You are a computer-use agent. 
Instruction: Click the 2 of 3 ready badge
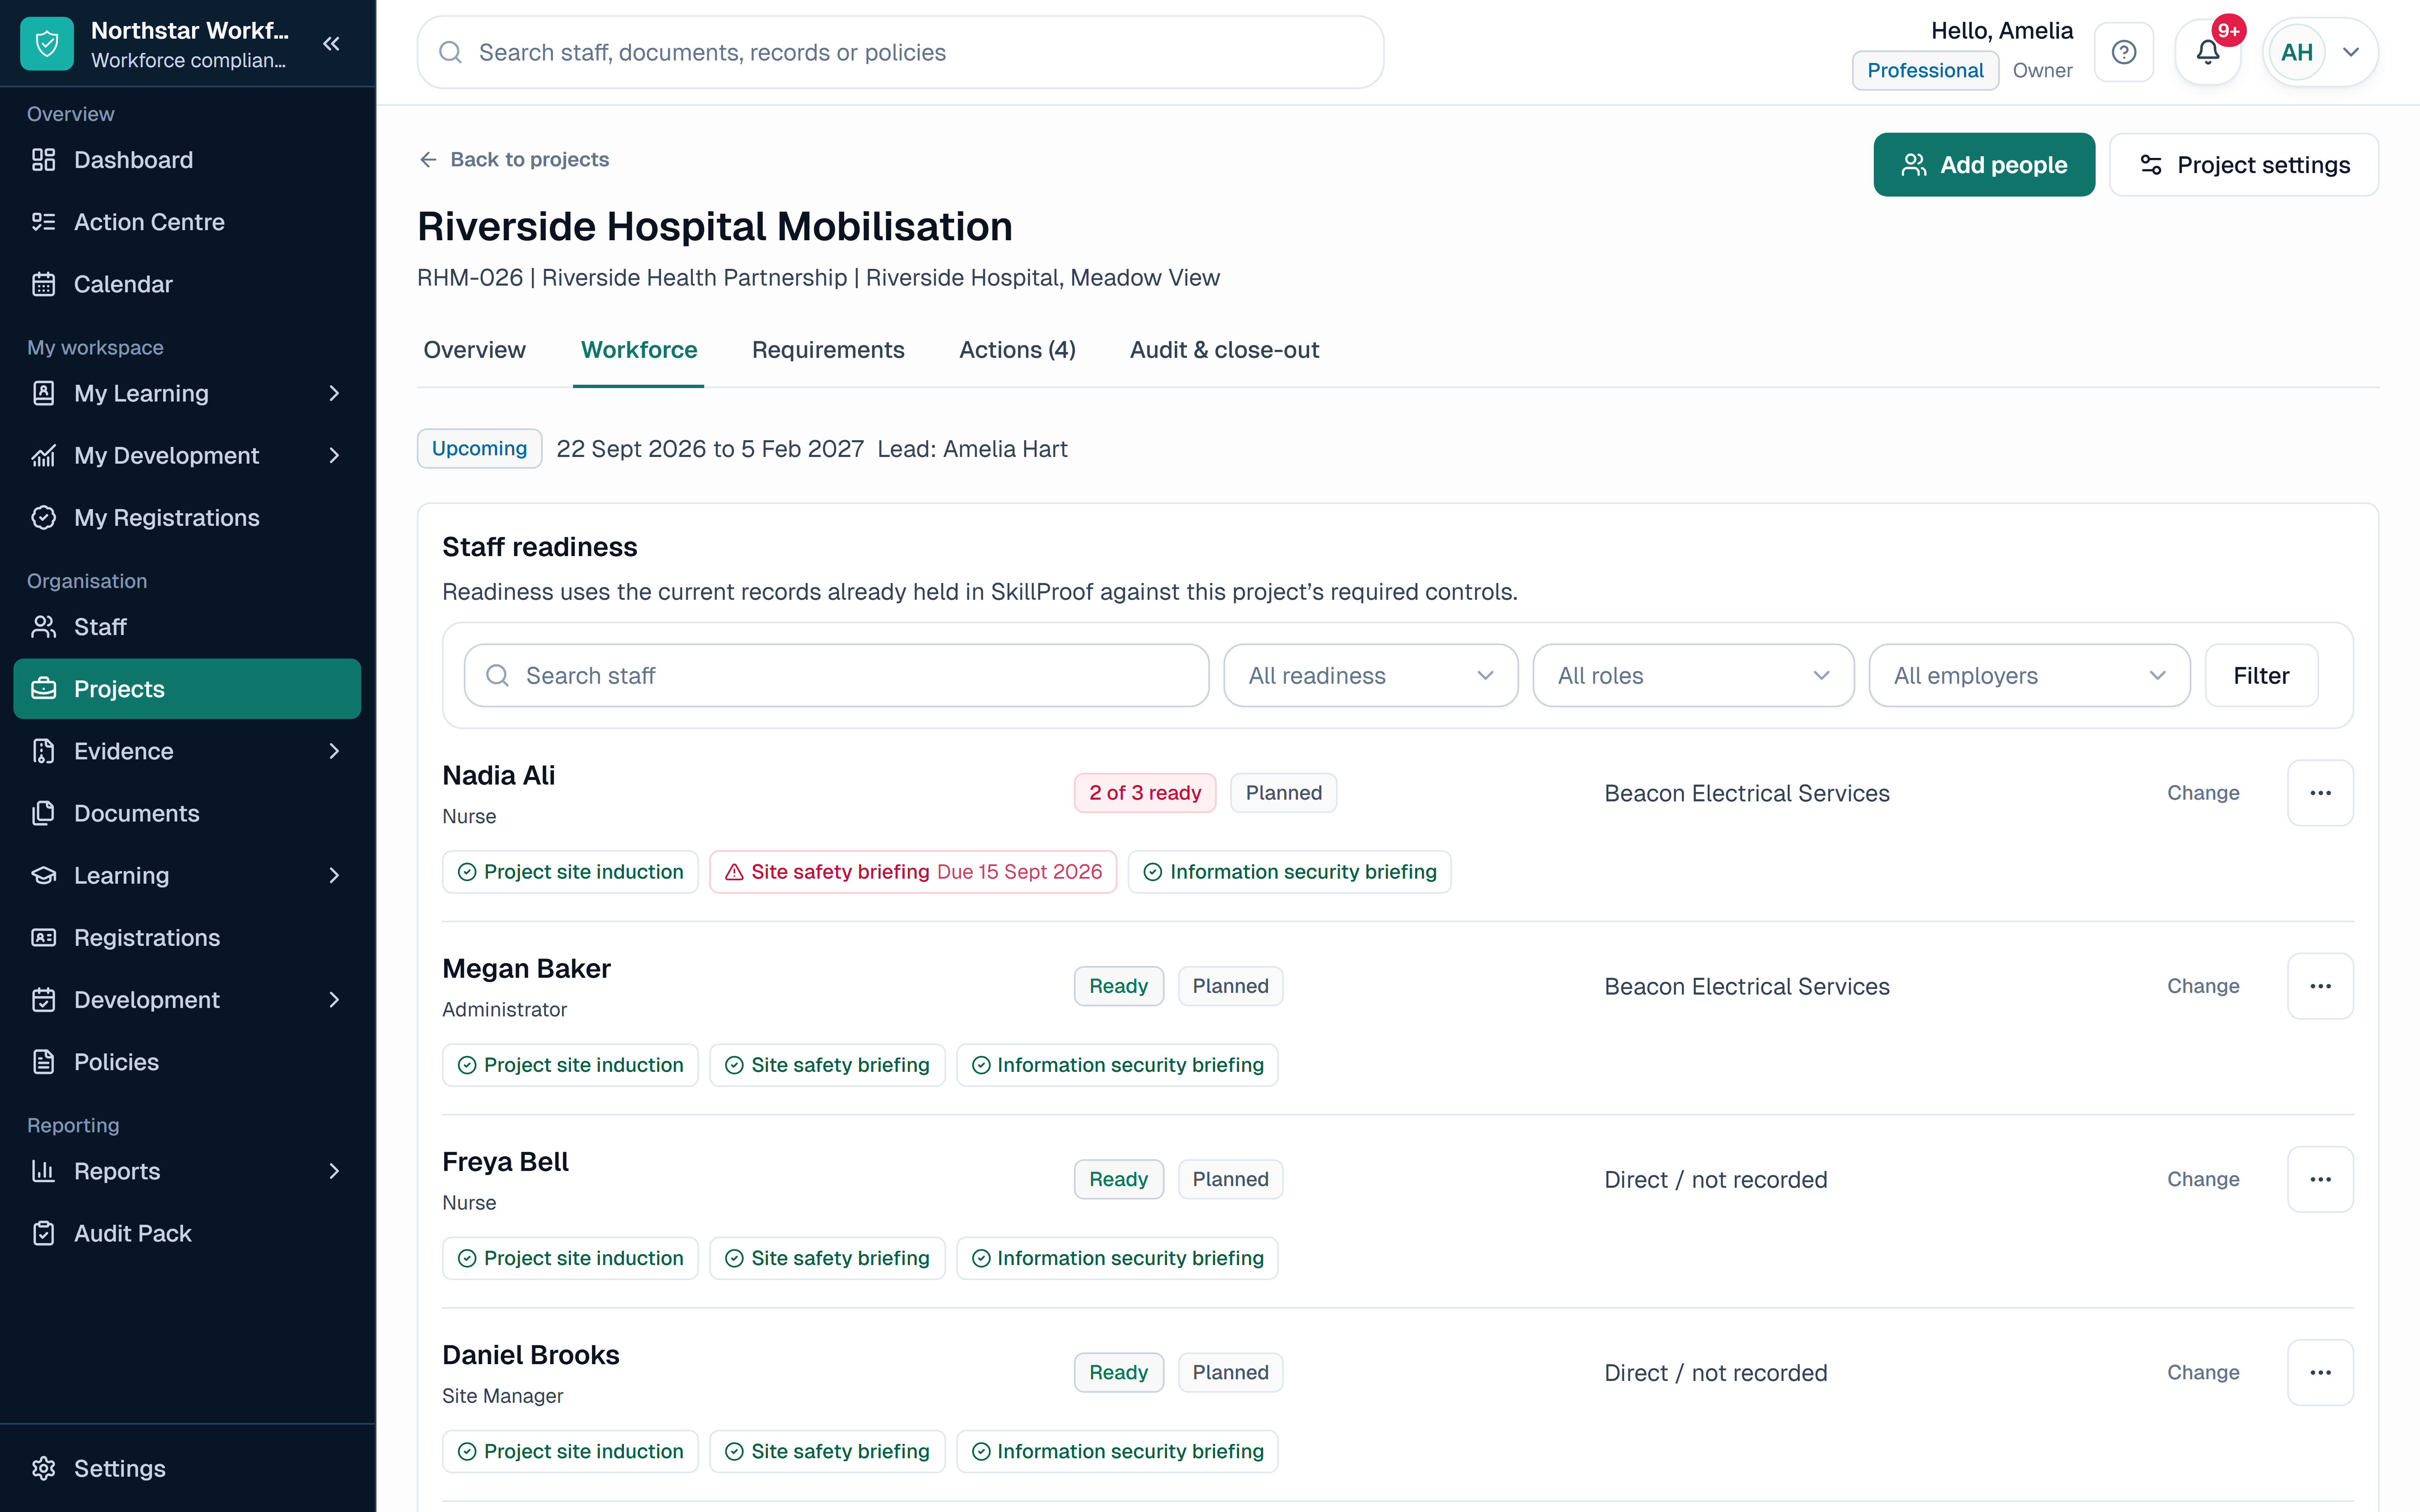(1145, 793)
